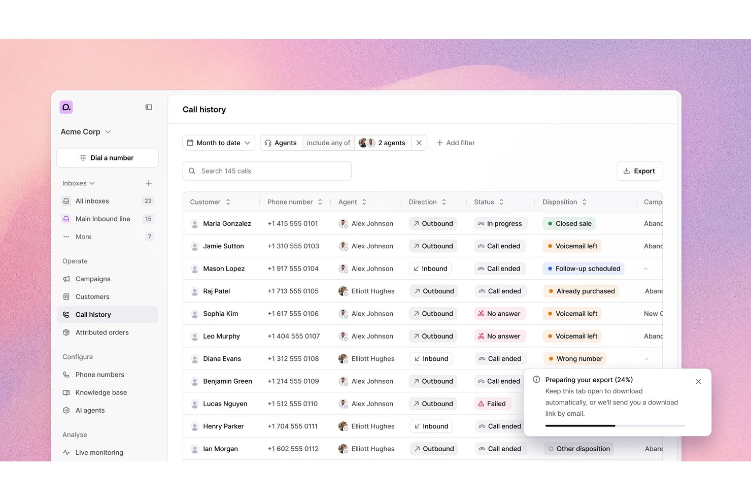Open the Month to date range dropdown
The width and height of the screenshot is (751, 501).
[219, 143]
